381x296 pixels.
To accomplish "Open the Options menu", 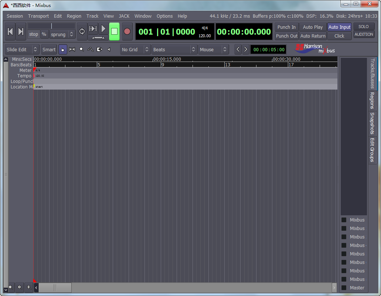I will pos(164,16).
